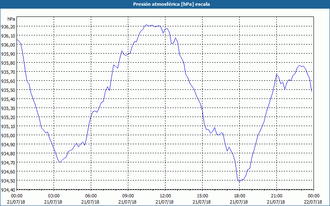
Task: Select the 21:00 time label
Action: point(276,196)
